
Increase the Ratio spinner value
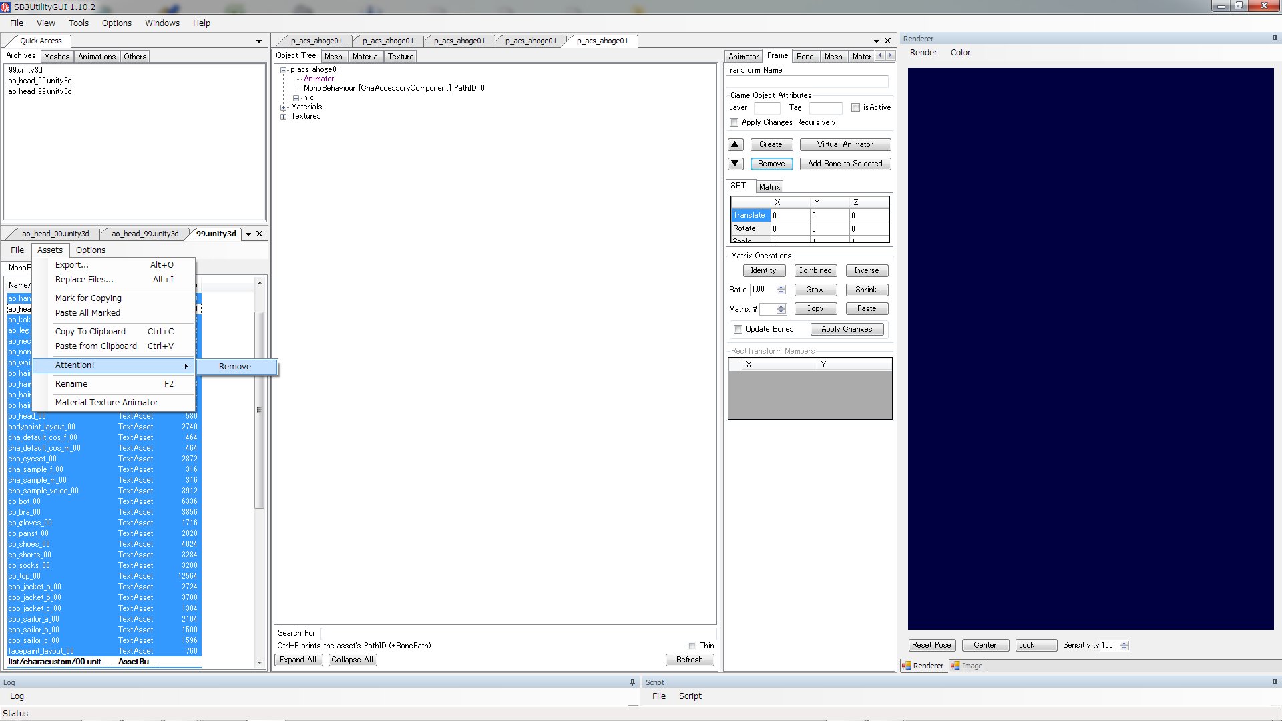[781, 287]
